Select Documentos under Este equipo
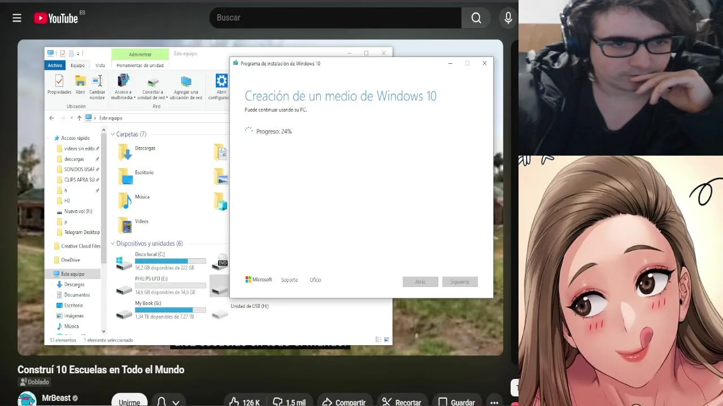Image resolution: width=723 pixels, height=406 pixels. point(73,295)
